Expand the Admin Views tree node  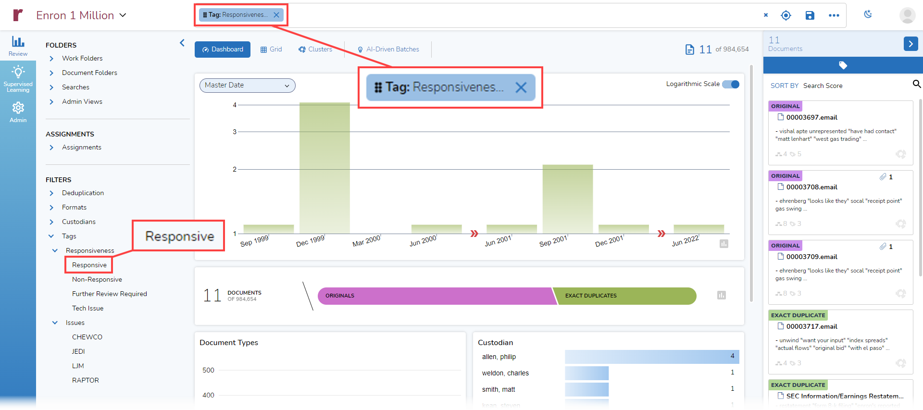click(51, 102)
